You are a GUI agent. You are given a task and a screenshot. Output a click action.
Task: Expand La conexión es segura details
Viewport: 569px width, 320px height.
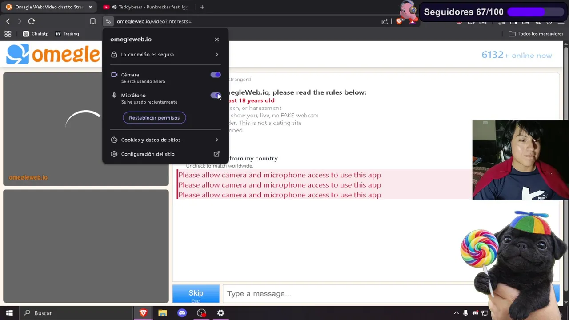165,54
